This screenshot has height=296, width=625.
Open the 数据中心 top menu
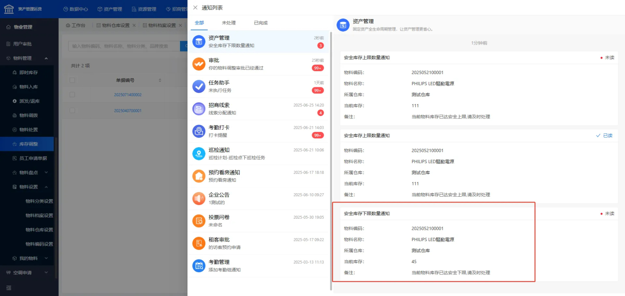pos(76,9)
